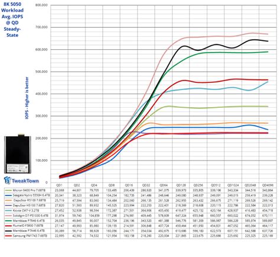Click the pink Solidigm legend color line
This screenshot has width=280, height=257.
click(x=8, y=216)
